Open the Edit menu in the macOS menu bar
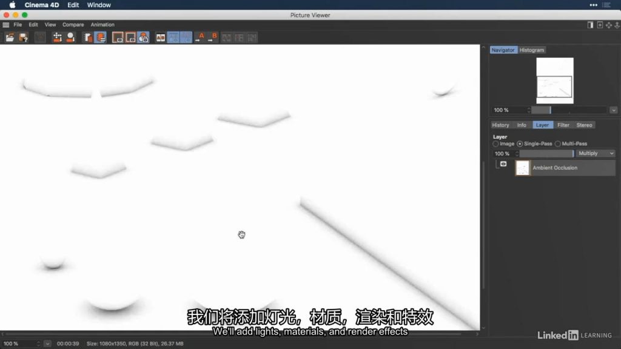 click(x=73, y=5)
